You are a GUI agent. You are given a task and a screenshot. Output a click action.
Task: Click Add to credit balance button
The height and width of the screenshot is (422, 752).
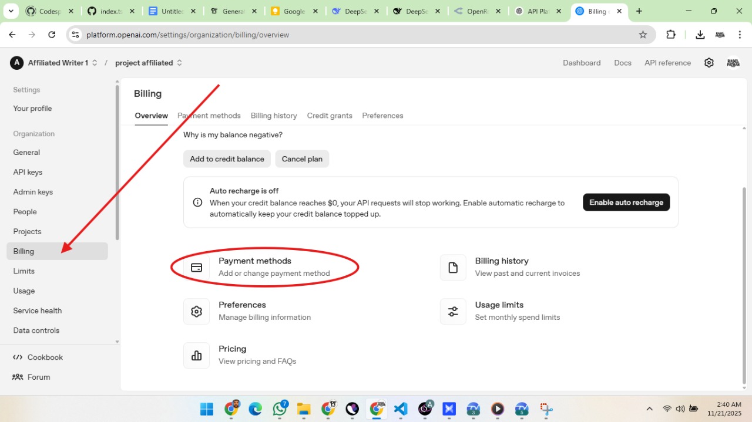click(227, 159)
